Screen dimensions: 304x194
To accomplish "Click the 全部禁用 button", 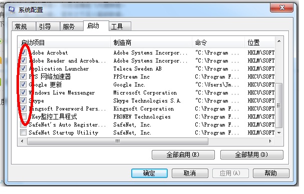I will (x=251, y=154).
